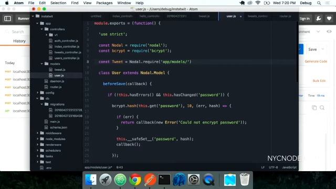Image resolution: width=336 pixels, height=189 pixels.
Task: Open the Trash in the dock
Action: click(x=244, y=180)
